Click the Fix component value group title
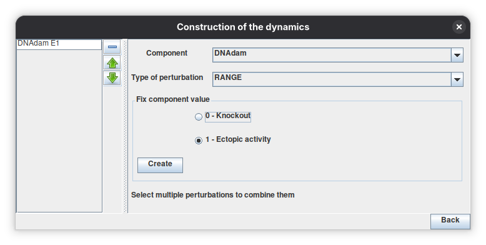486x245 pixels. pyautogui.click(x=173, y=99)
